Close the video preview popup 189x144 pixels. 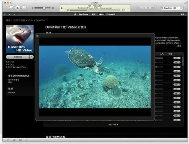[x=37, y=36]
